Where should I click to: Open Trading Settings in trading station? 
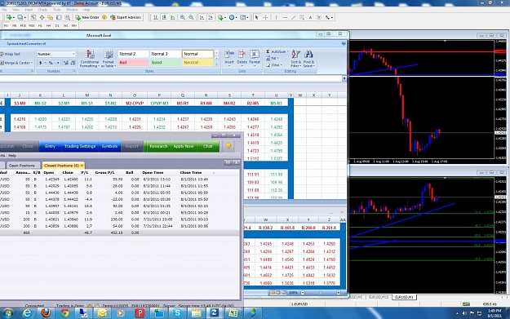pyautogui.click(x=80, y=146)
